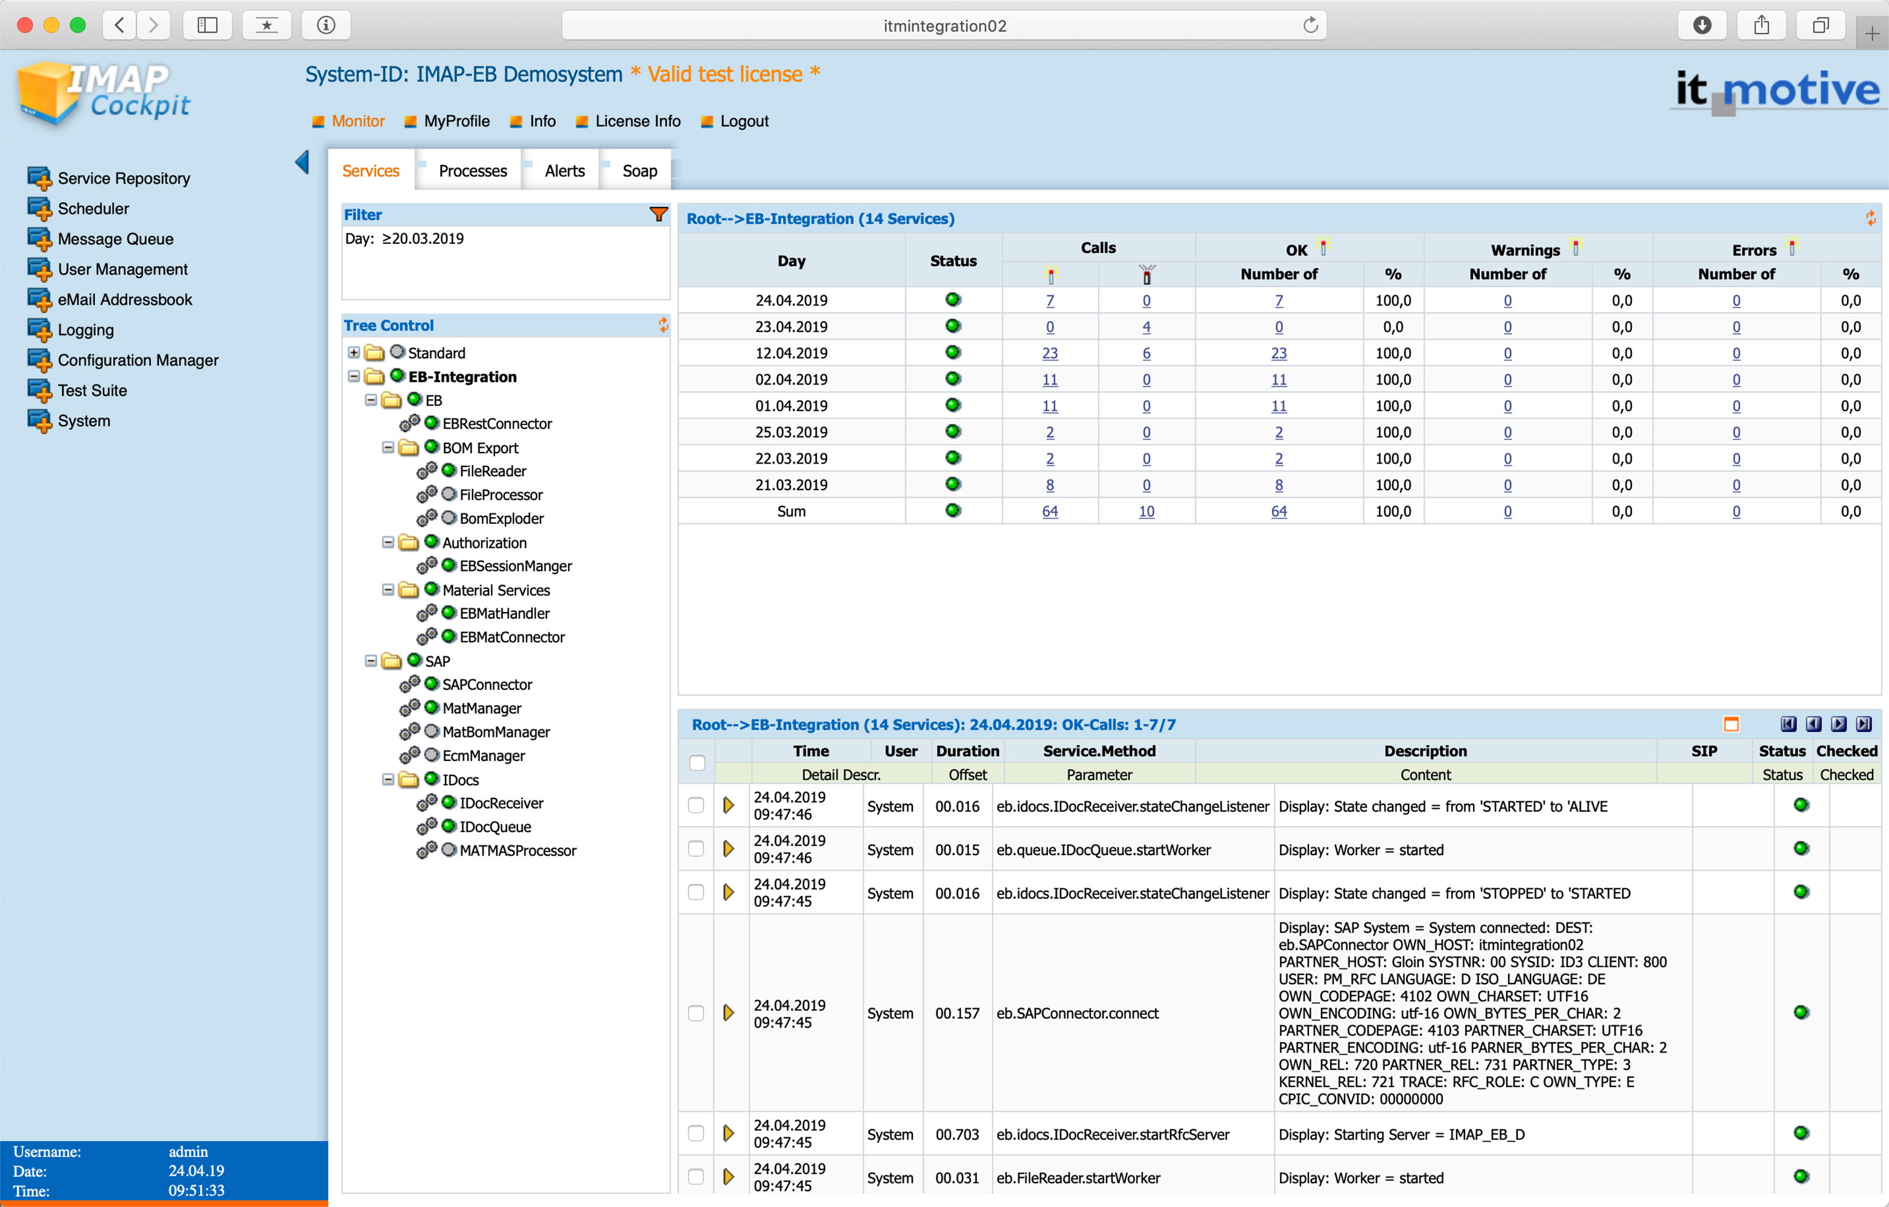Switch to the Soap tab

pos(636,172)
